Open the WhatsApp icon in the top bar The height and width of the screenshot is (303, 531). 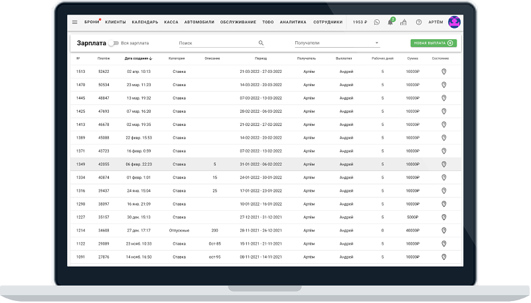pyautogui.click(x=377, y=23)
